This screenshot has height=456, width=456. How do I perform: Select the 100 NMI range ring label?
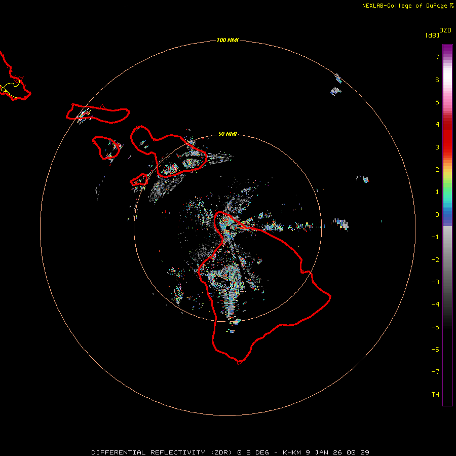227,40
